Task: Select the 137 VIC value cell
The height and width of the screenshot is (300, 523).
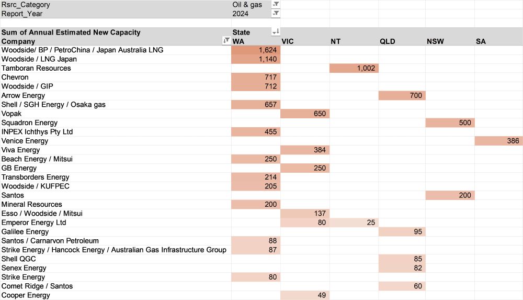Action: [x=305, y=214]
